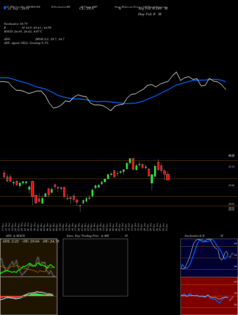Click the 'CL: 23.8' close value
238x315 pixels.
click(x=86, y=9)
